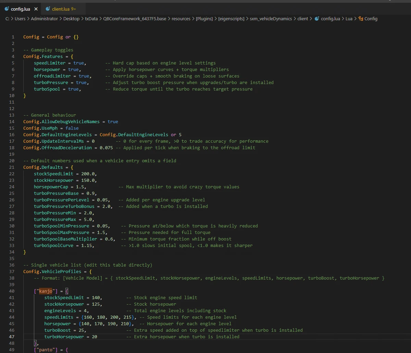411x353 pixels.
Task: Select the Administrator breadcrumb segment
Action: (45, 19)
